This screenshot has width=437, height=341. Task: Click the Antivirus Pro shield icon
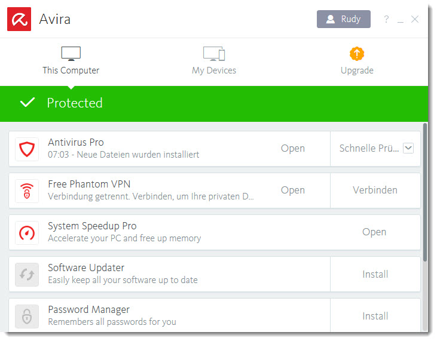27,149
